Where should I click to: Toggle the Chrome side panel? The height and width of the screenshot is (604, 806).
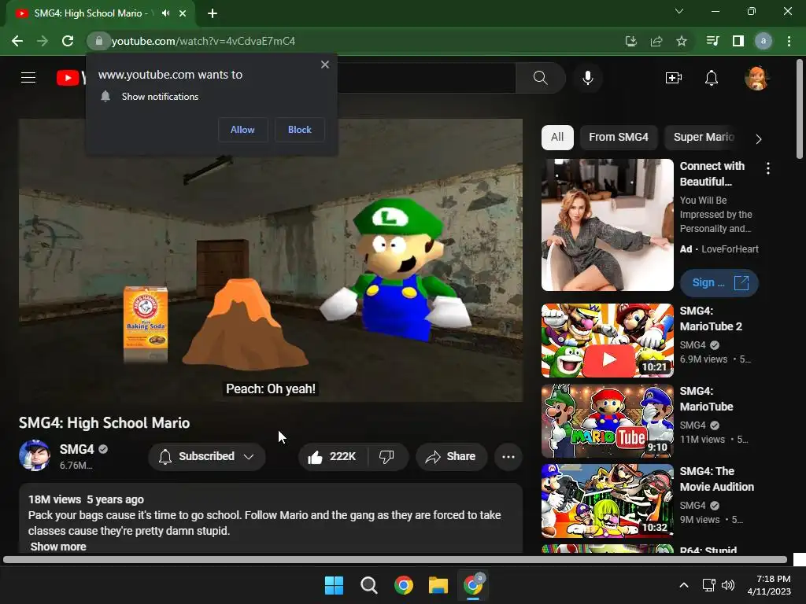point(738,41)
